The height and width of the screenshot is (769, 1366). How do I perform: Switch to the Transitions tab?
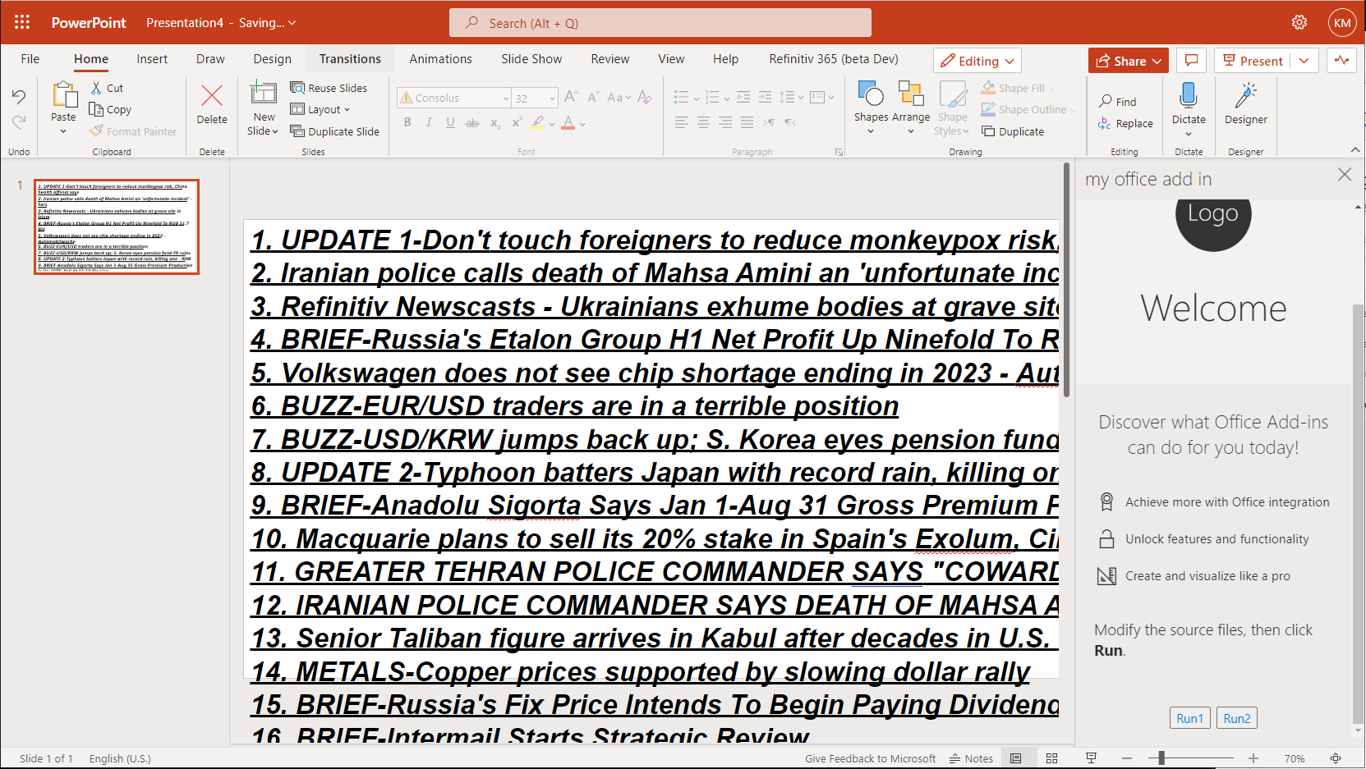click(x=350, y=58)
